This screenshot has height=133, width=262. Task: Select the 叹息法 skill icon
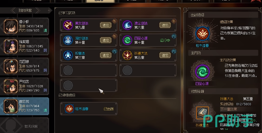(68, 55)
